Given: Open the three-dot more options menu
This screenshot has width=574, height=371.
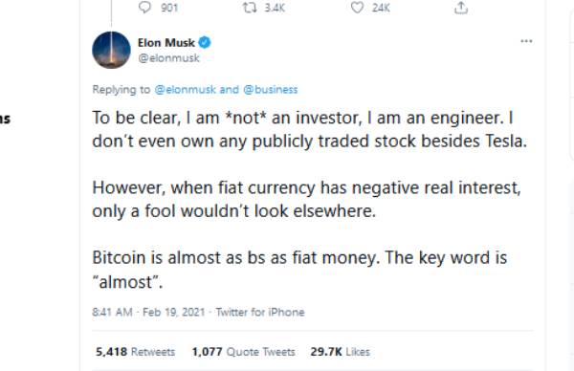Looking at the screenshot, I should tap(526, 41).
